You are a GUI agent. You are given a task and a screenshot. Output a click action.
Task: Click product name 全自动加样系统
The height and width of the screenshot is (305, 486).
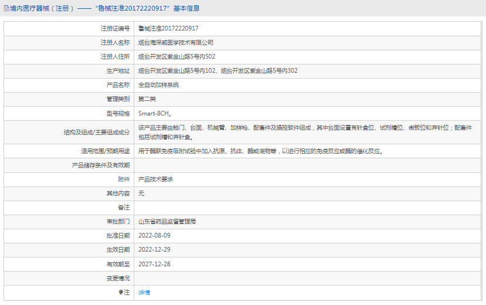click(159, 85)
